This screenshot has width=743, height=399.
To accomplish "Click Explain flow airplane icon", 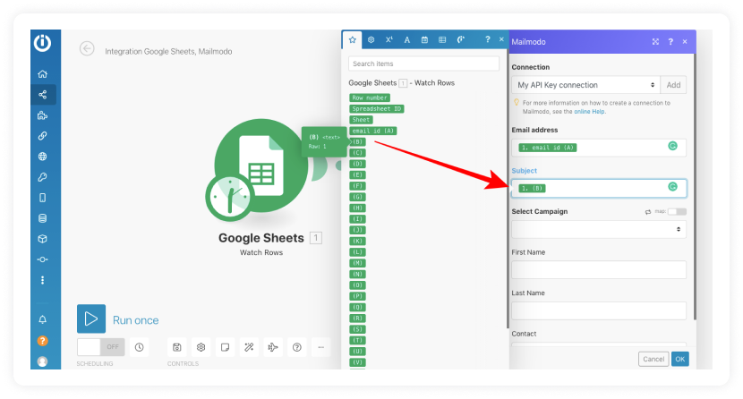I will 273,347.
